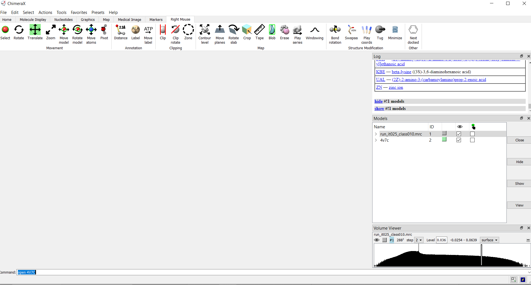Pick the Swapaa residue tool

point(351,32)
